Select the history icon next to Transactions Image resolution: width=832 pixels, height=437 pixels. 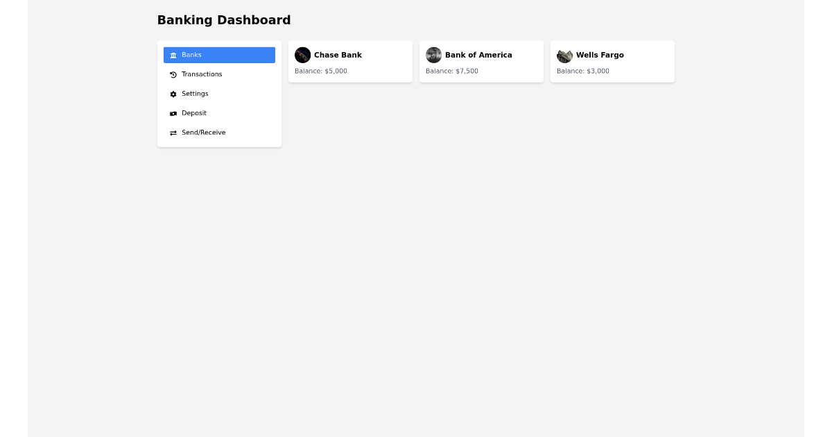coord(173,74)
